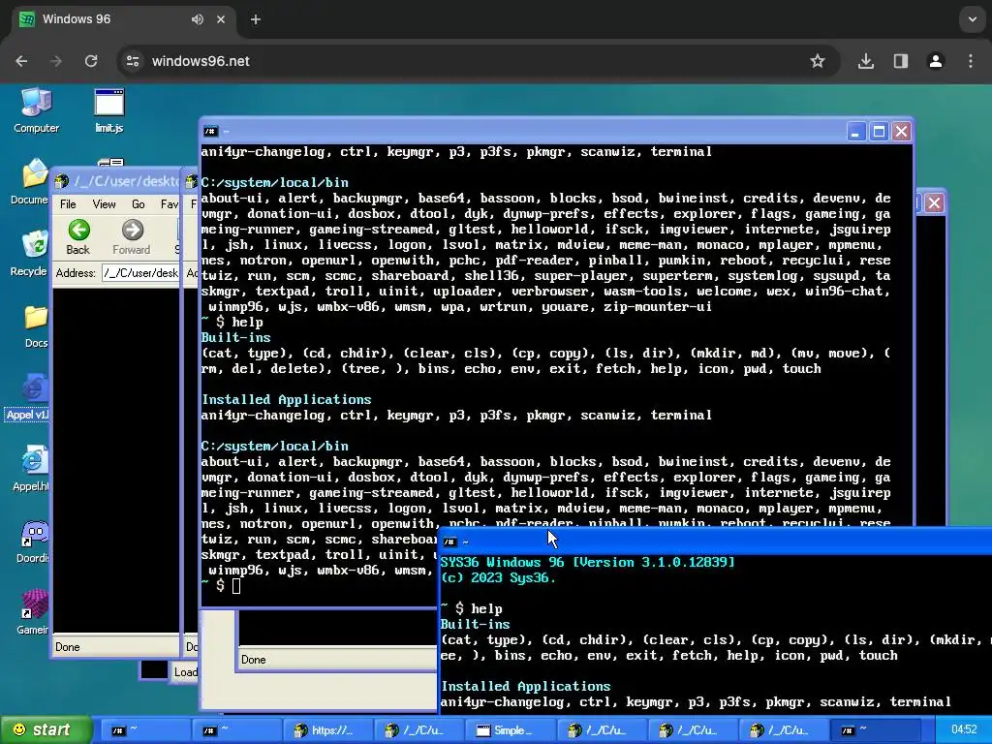Reload the page in Chrome
Viewport: 992px width, 744px height.
[x=91, y=61]
